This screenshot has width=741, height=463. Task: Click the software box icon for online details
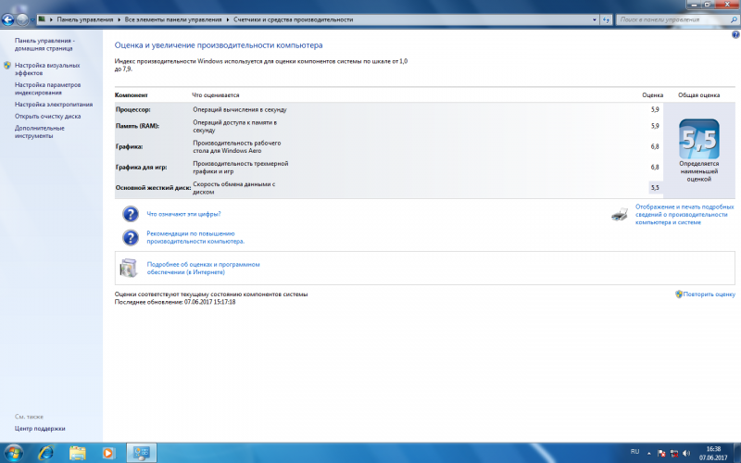coord(130,268)
